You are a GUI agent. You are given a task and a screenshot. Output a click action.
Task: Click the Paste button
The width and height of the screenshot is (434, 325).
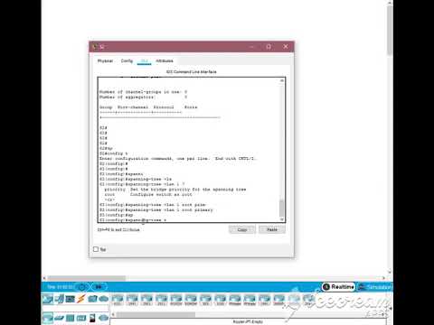pos(272,229)
